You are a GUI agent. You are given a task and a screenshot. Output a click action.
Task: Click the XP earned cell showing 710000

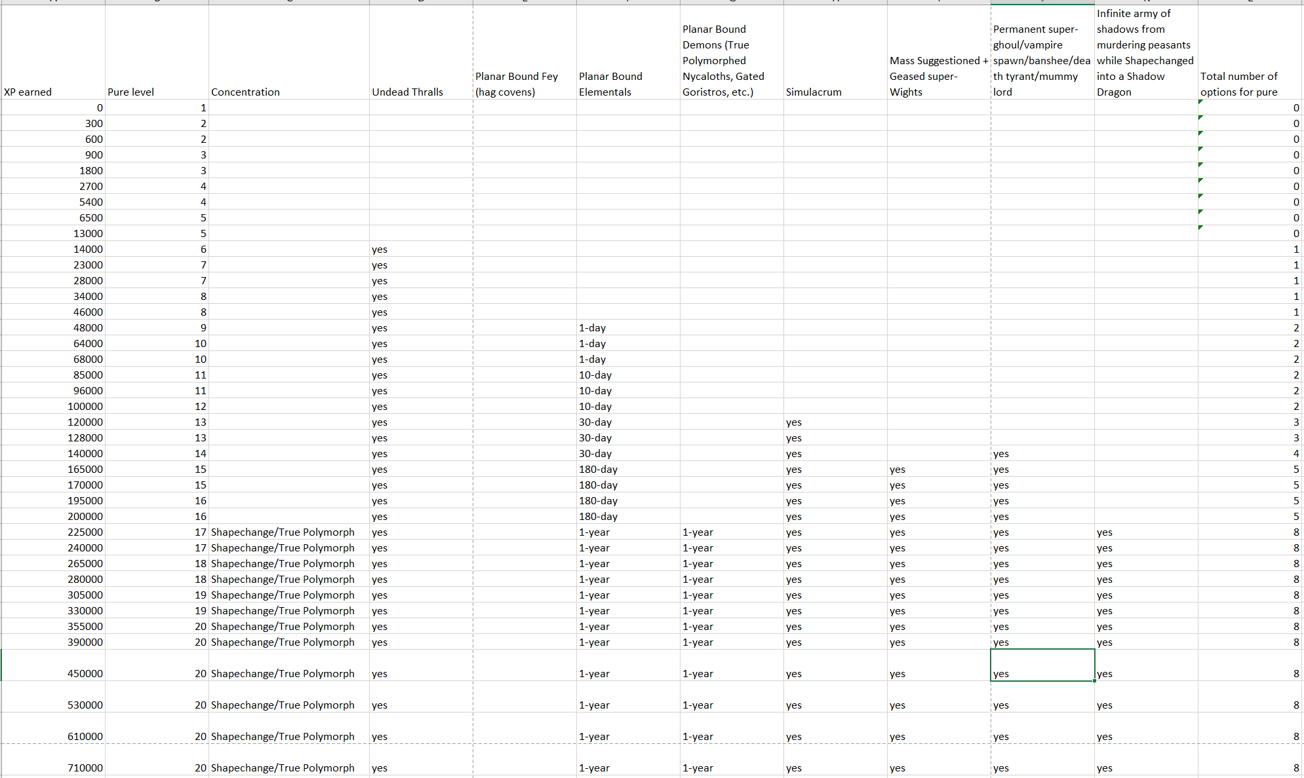[53, 760]
